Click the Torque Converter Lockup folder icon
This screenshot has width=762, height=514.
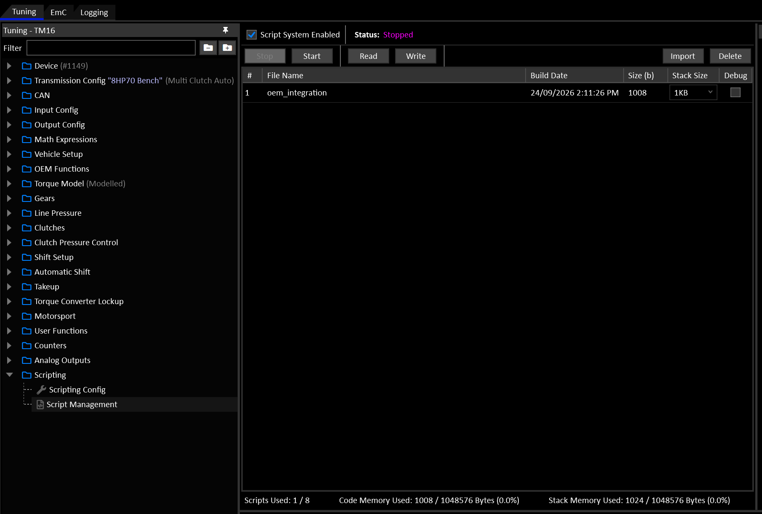27,301
